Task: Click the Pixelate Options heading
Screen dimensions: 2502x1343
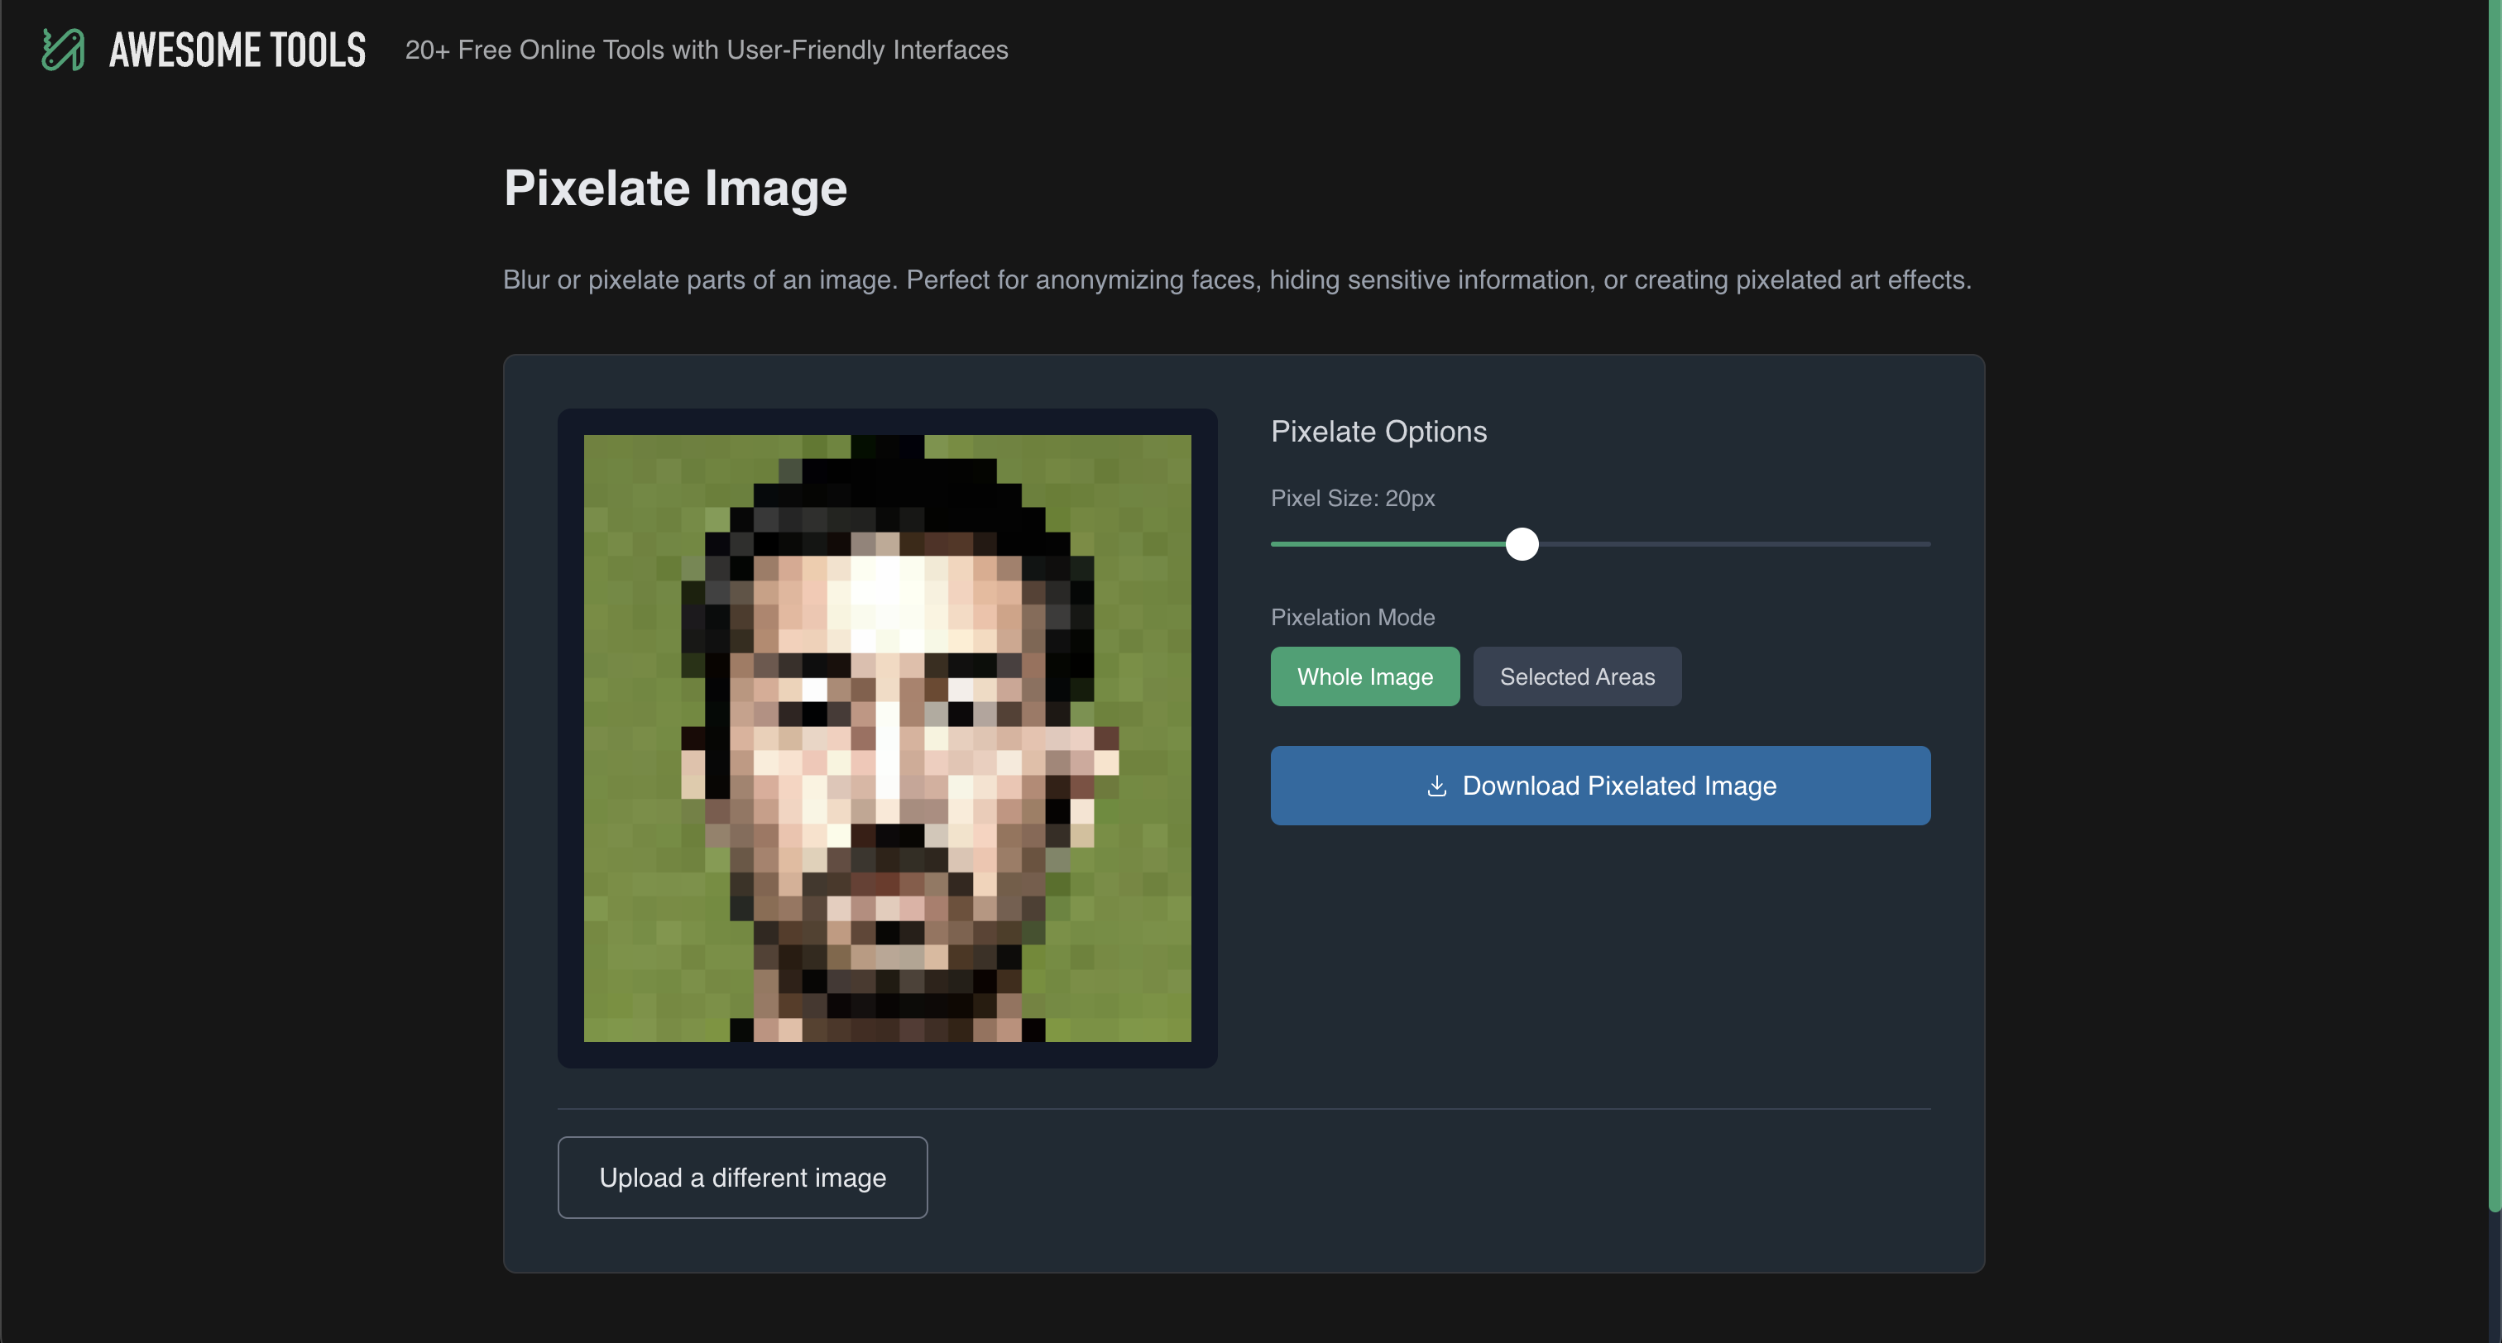Action: [x=1378, y=431]
